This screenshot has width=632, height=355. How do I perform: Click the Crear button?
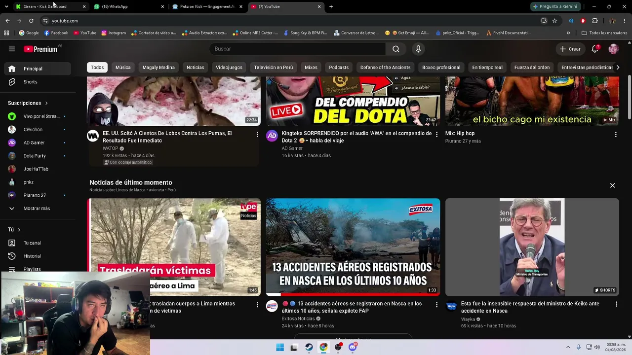click(x=570, y=49)
